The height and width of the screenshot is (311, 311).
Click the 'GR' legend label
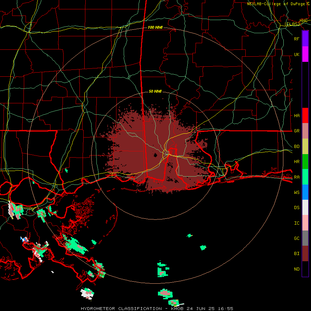(x=297, y=131)
